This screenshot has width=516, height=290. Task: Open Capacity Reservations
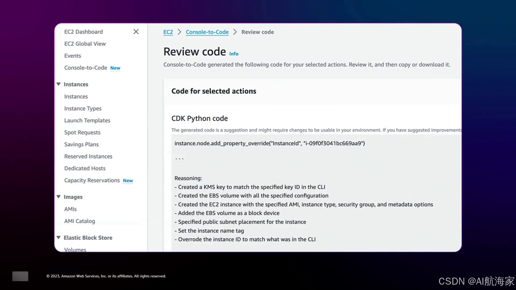tap(92, 180)
